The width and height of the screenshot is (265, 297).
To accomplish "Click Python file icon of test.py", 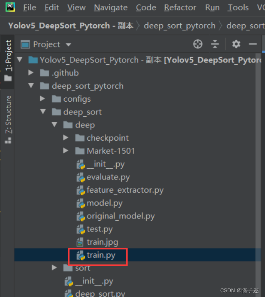I will pos(81,229).
